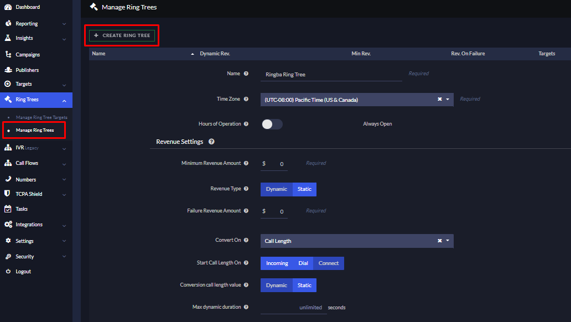Select the Campaigns icon in sidebar

(x=8, y=54)
